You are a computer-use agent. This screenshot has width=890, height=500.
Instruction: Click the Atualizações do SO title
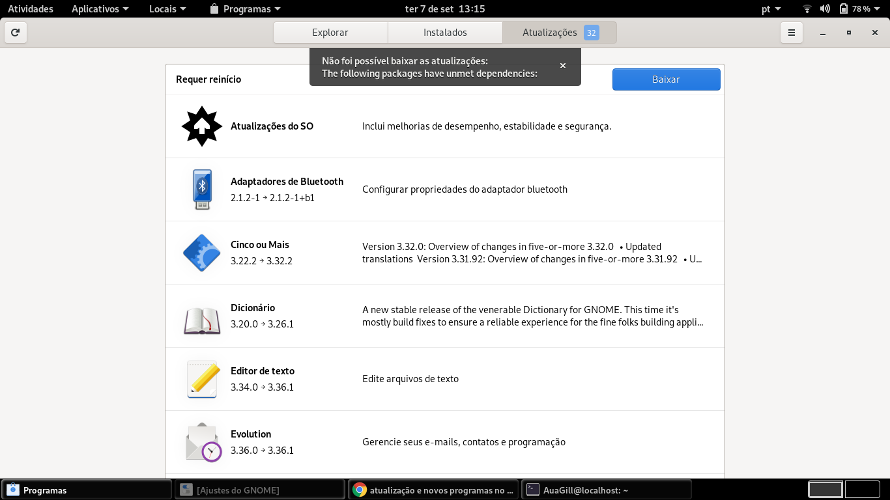[272, 126]
